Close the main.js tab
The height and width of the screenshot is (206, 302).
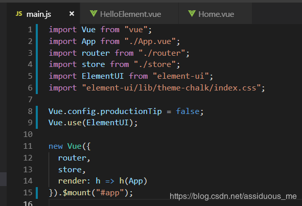[x=72, y=14]
